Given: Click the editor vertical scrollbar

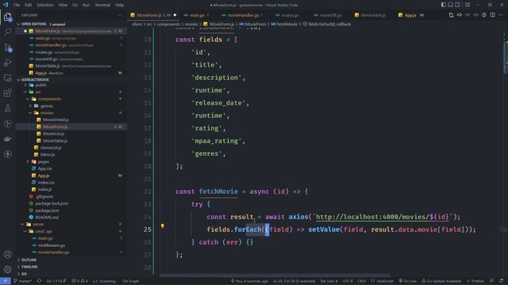Looking at the screenshot, I should [x=506, y=56].
